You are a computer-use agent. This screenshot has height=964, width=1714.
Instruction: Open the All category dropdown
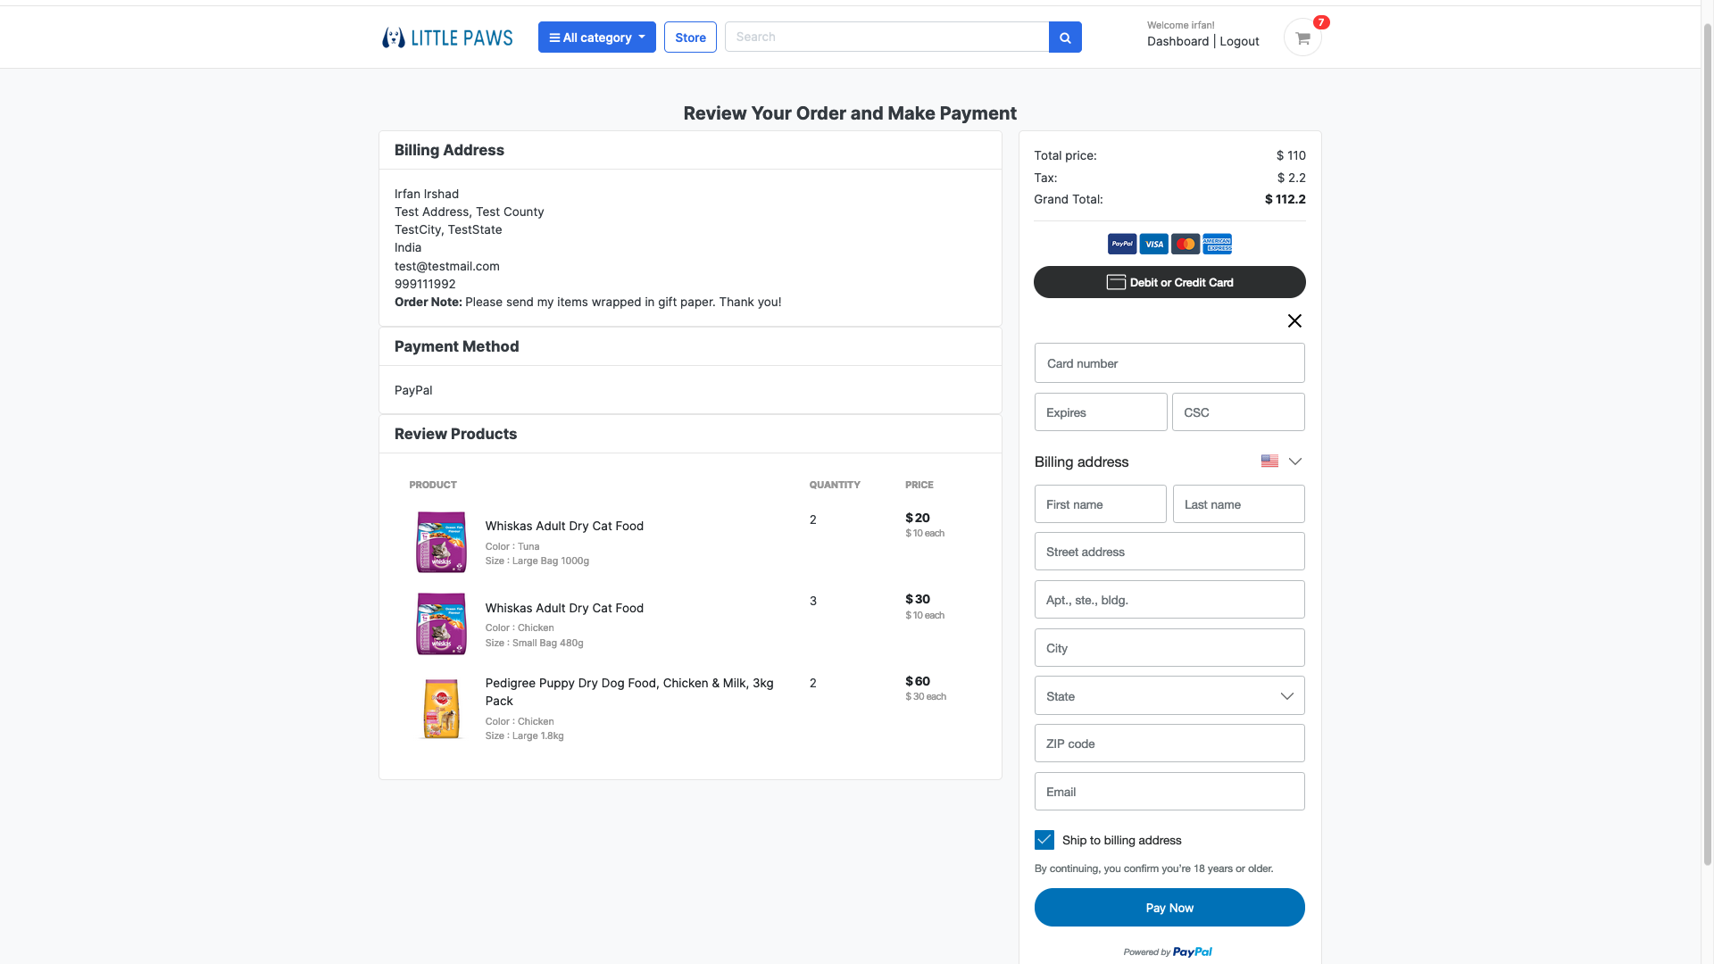(x=596, y=37)
